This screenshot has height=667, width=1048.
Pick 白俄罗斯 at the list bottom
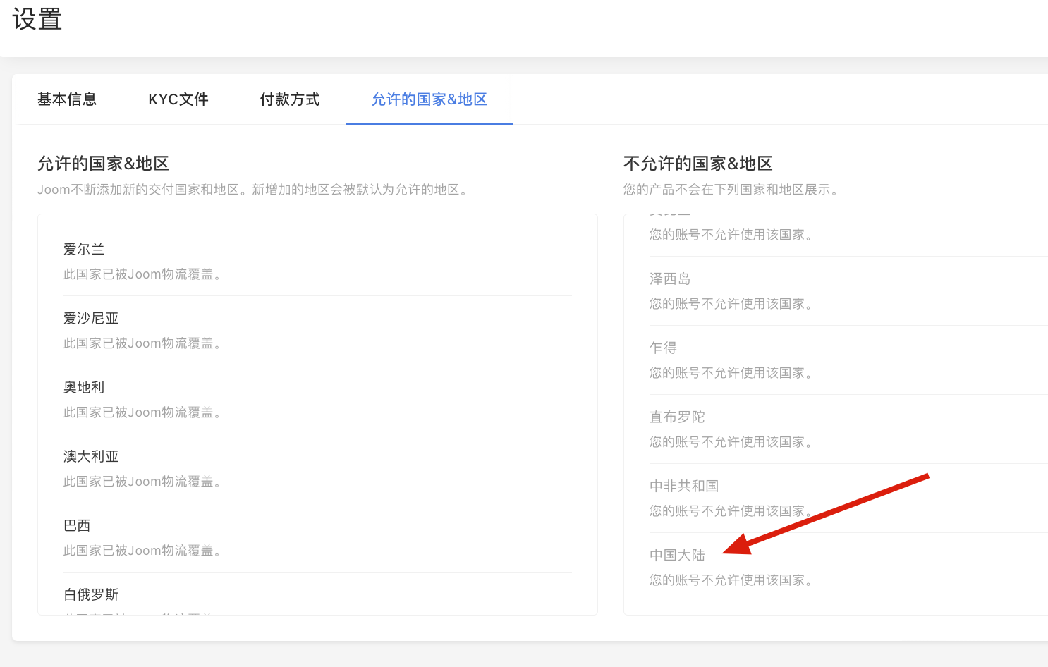pos(91,595)
